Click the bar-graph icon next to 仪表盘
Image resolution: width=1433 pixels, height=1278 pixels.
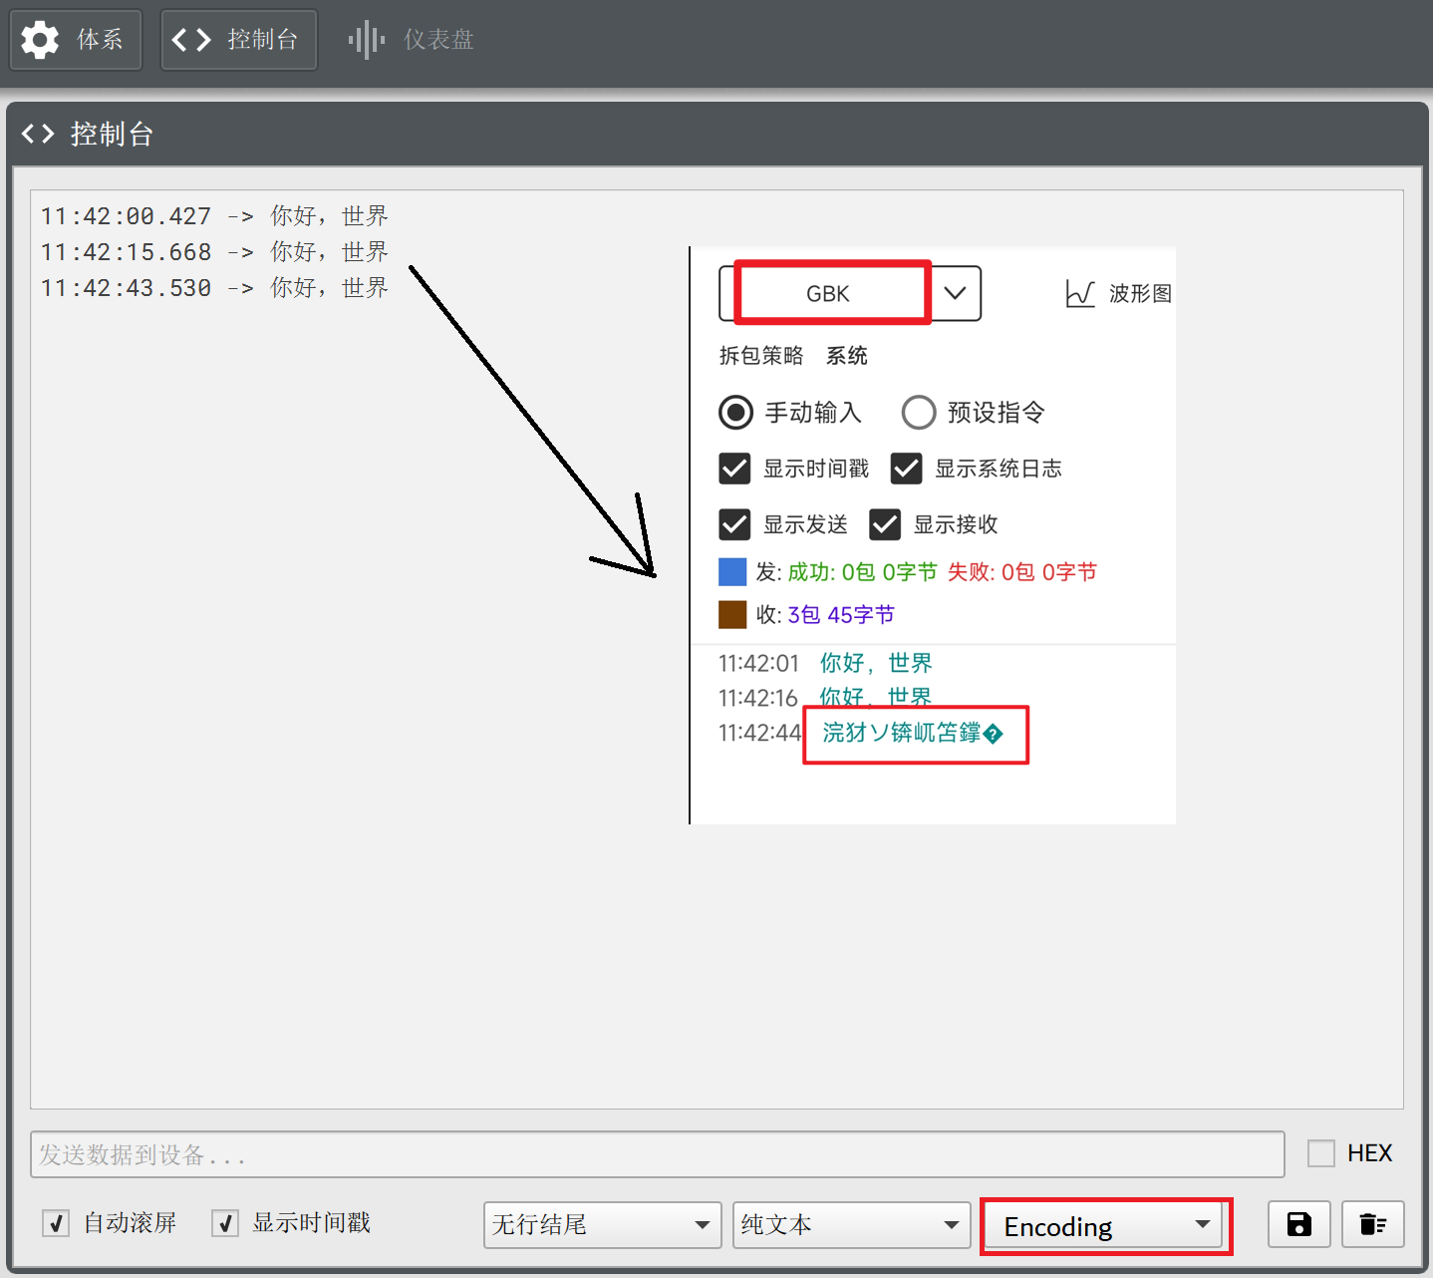366,39
